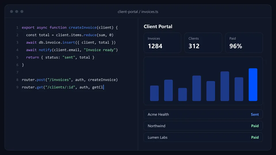Click the Sent status on Acme Health

255,115
